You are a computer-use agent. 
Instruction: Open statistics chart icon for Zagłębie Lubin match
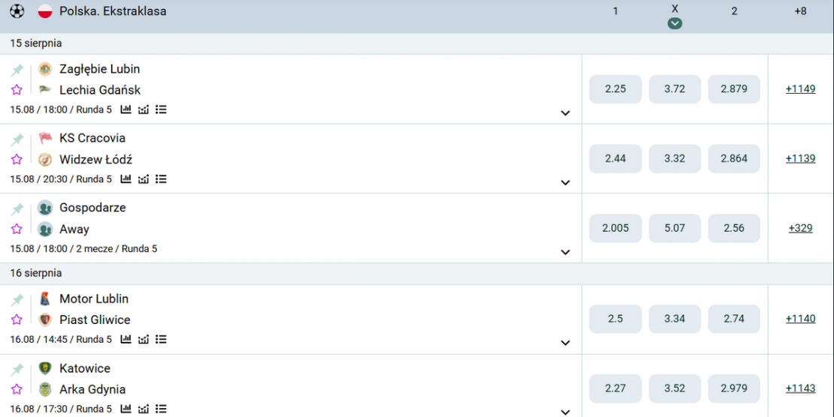coord(126,109)
